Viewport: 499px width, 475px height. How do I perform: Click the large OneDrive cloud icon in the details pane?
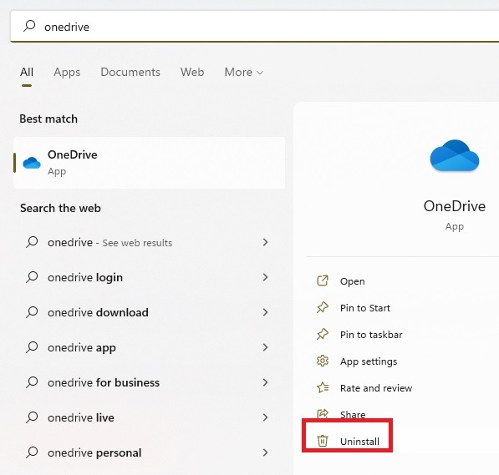(x=455, y=155)
